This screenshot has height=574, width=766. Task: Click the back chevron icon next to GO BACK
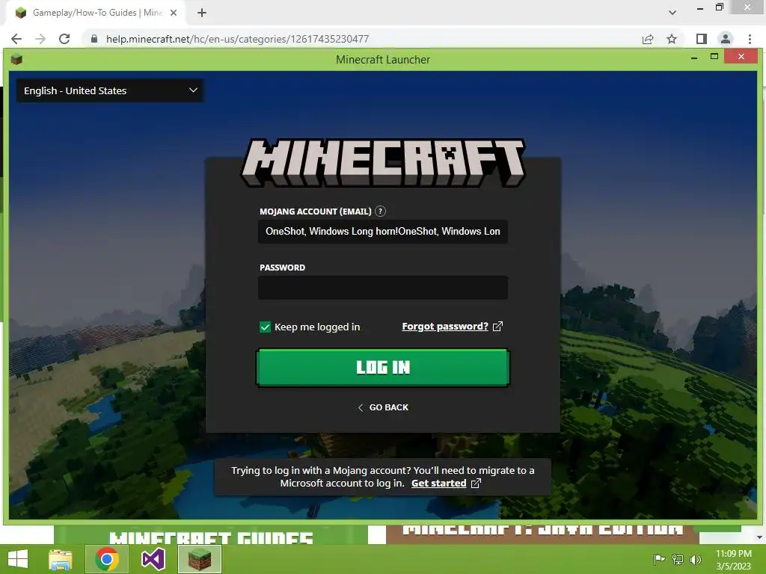[361, 407]
